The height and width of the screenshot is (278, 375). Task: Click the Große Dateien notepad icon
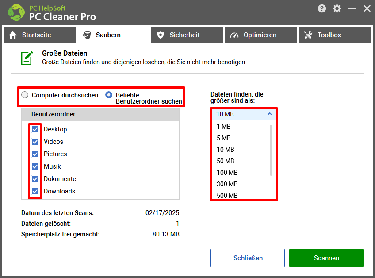(x=27, y=58)
